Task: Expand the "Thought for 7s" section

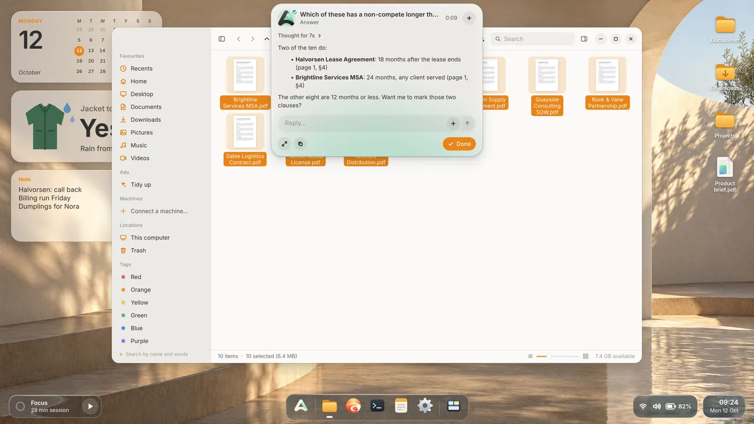Action: pyautogui.click(x=300, y=36)
